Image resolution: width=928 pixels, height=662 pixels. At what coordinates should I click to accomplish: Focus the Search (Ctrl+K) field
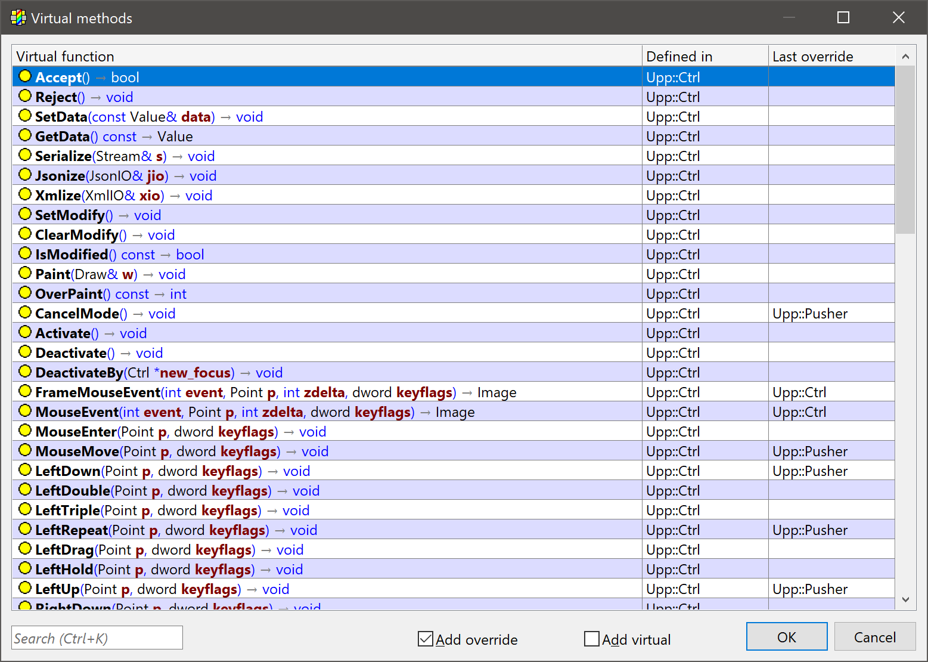97,638
